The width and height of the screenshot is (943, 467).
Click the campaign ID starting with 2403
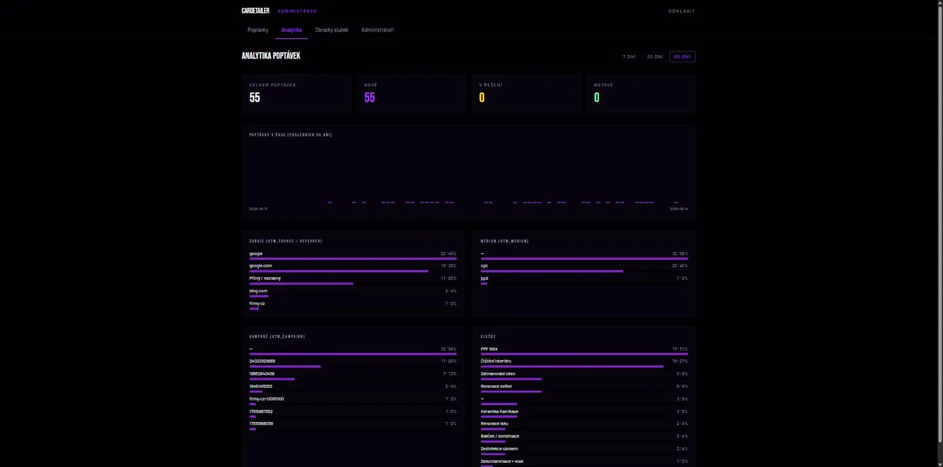pyautogui.click(x=262, y=361)
